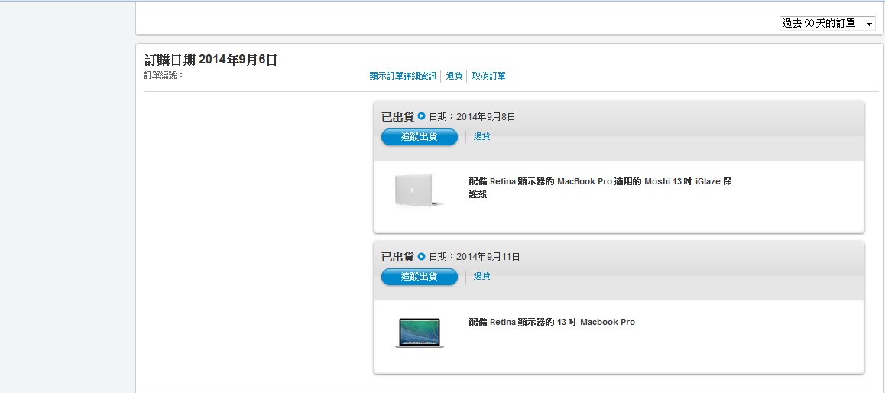Click 退貨 link in 9月11日 shipment

tap(481, 276)
